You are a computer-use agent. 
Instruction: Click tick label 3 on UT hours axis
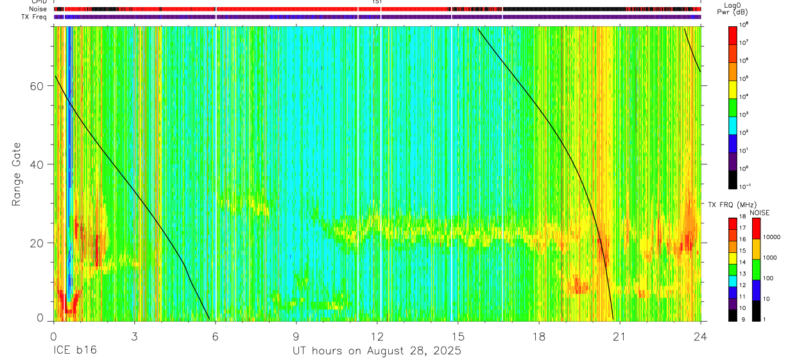click(134, 336)
